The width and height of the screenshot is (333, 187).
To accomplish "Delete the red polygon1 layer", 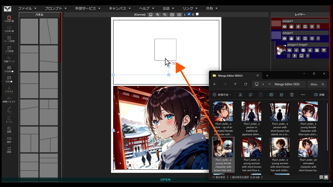I will (318, 27).
